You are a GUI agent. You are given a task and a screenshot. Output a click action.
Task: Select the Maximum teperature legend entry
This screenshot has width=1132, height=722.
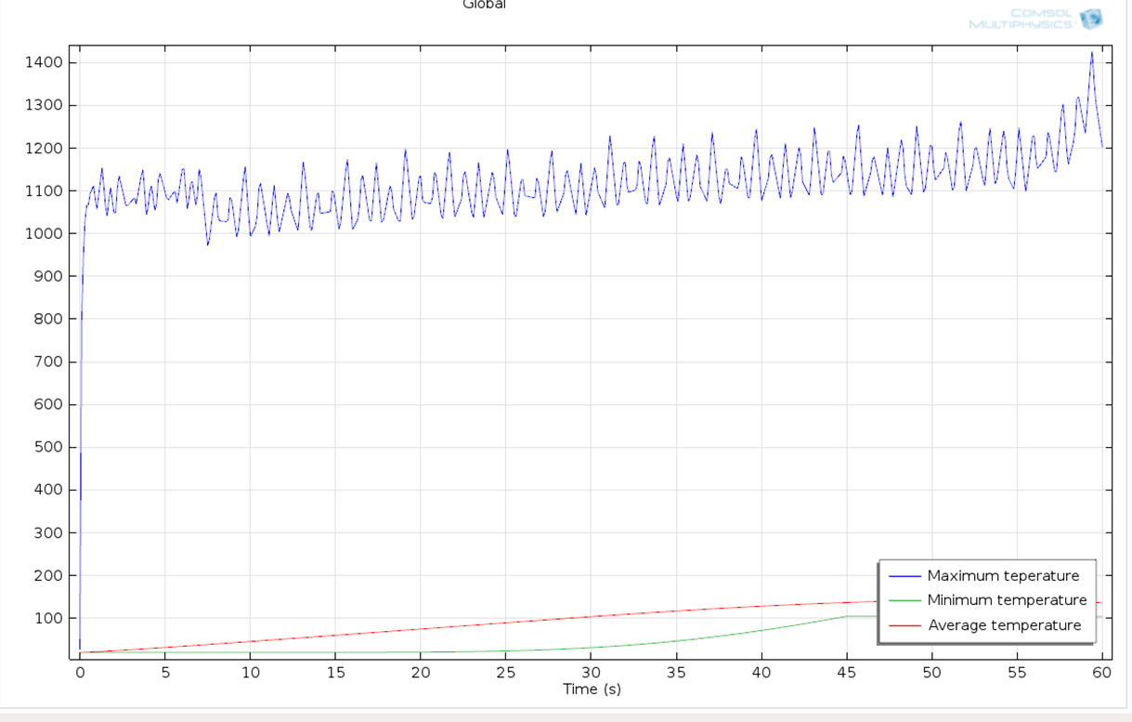(1003, 576)
